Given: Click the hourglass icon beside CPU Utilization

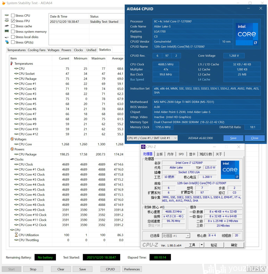Looking at the screenshot, I should [16, 235].
